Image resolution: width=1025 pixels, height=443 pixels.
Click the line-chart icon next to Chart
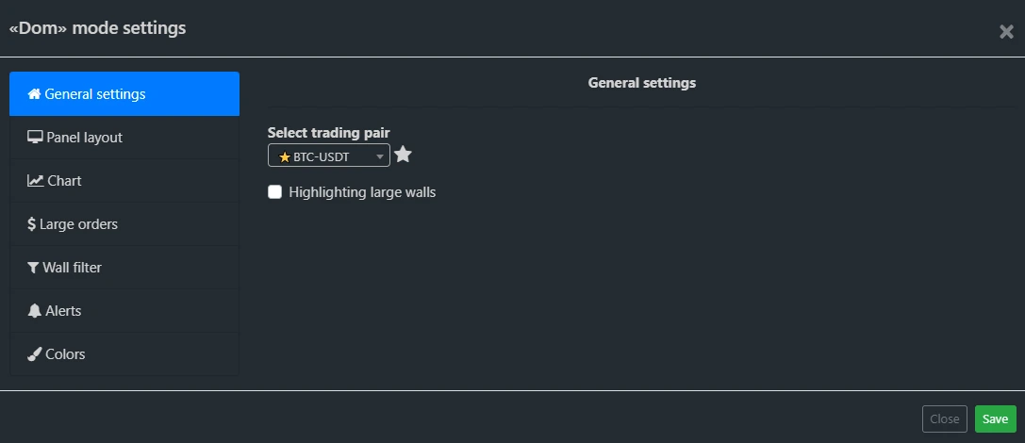point(36,181)
